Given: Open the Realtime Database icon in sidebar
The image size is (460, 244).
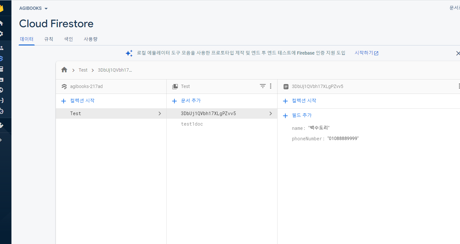Looking at the screenshot, I should tap(1, 69).
